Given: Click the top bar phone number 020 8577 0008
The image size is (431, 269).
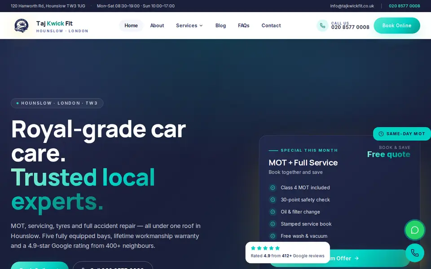Looking at the screenshot, I should (405, 6).
